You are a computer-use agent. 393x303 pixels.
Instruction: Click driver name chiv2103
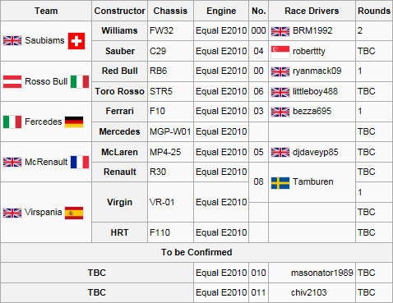[309, 292]
